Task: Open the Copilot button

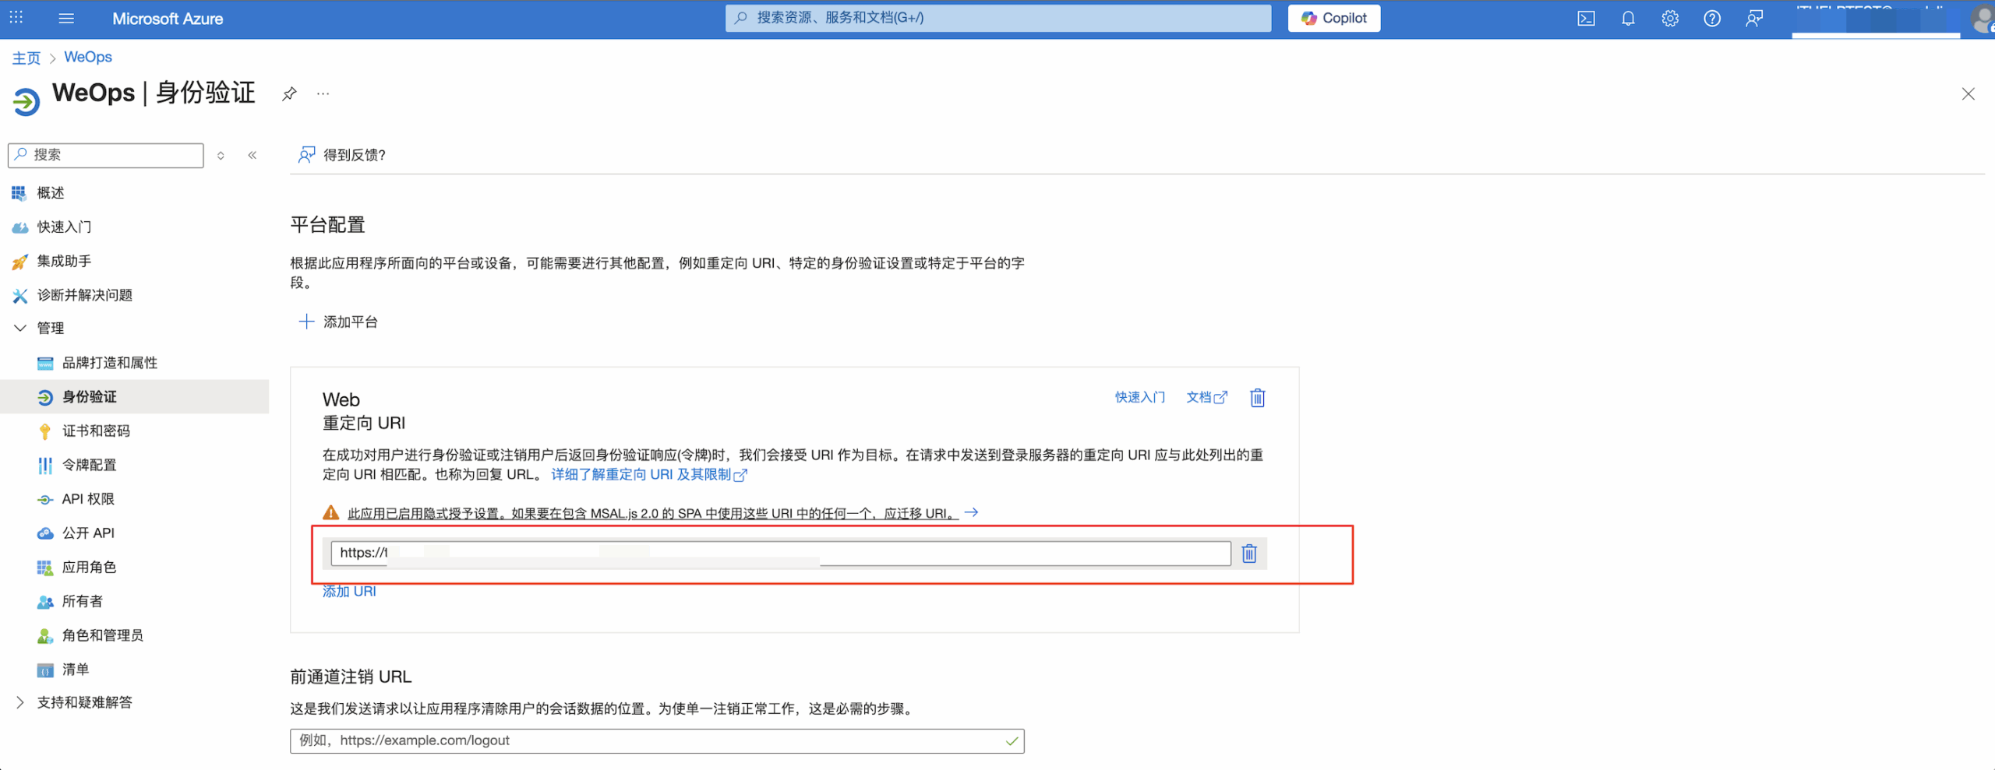Action: pos(1334,18)
